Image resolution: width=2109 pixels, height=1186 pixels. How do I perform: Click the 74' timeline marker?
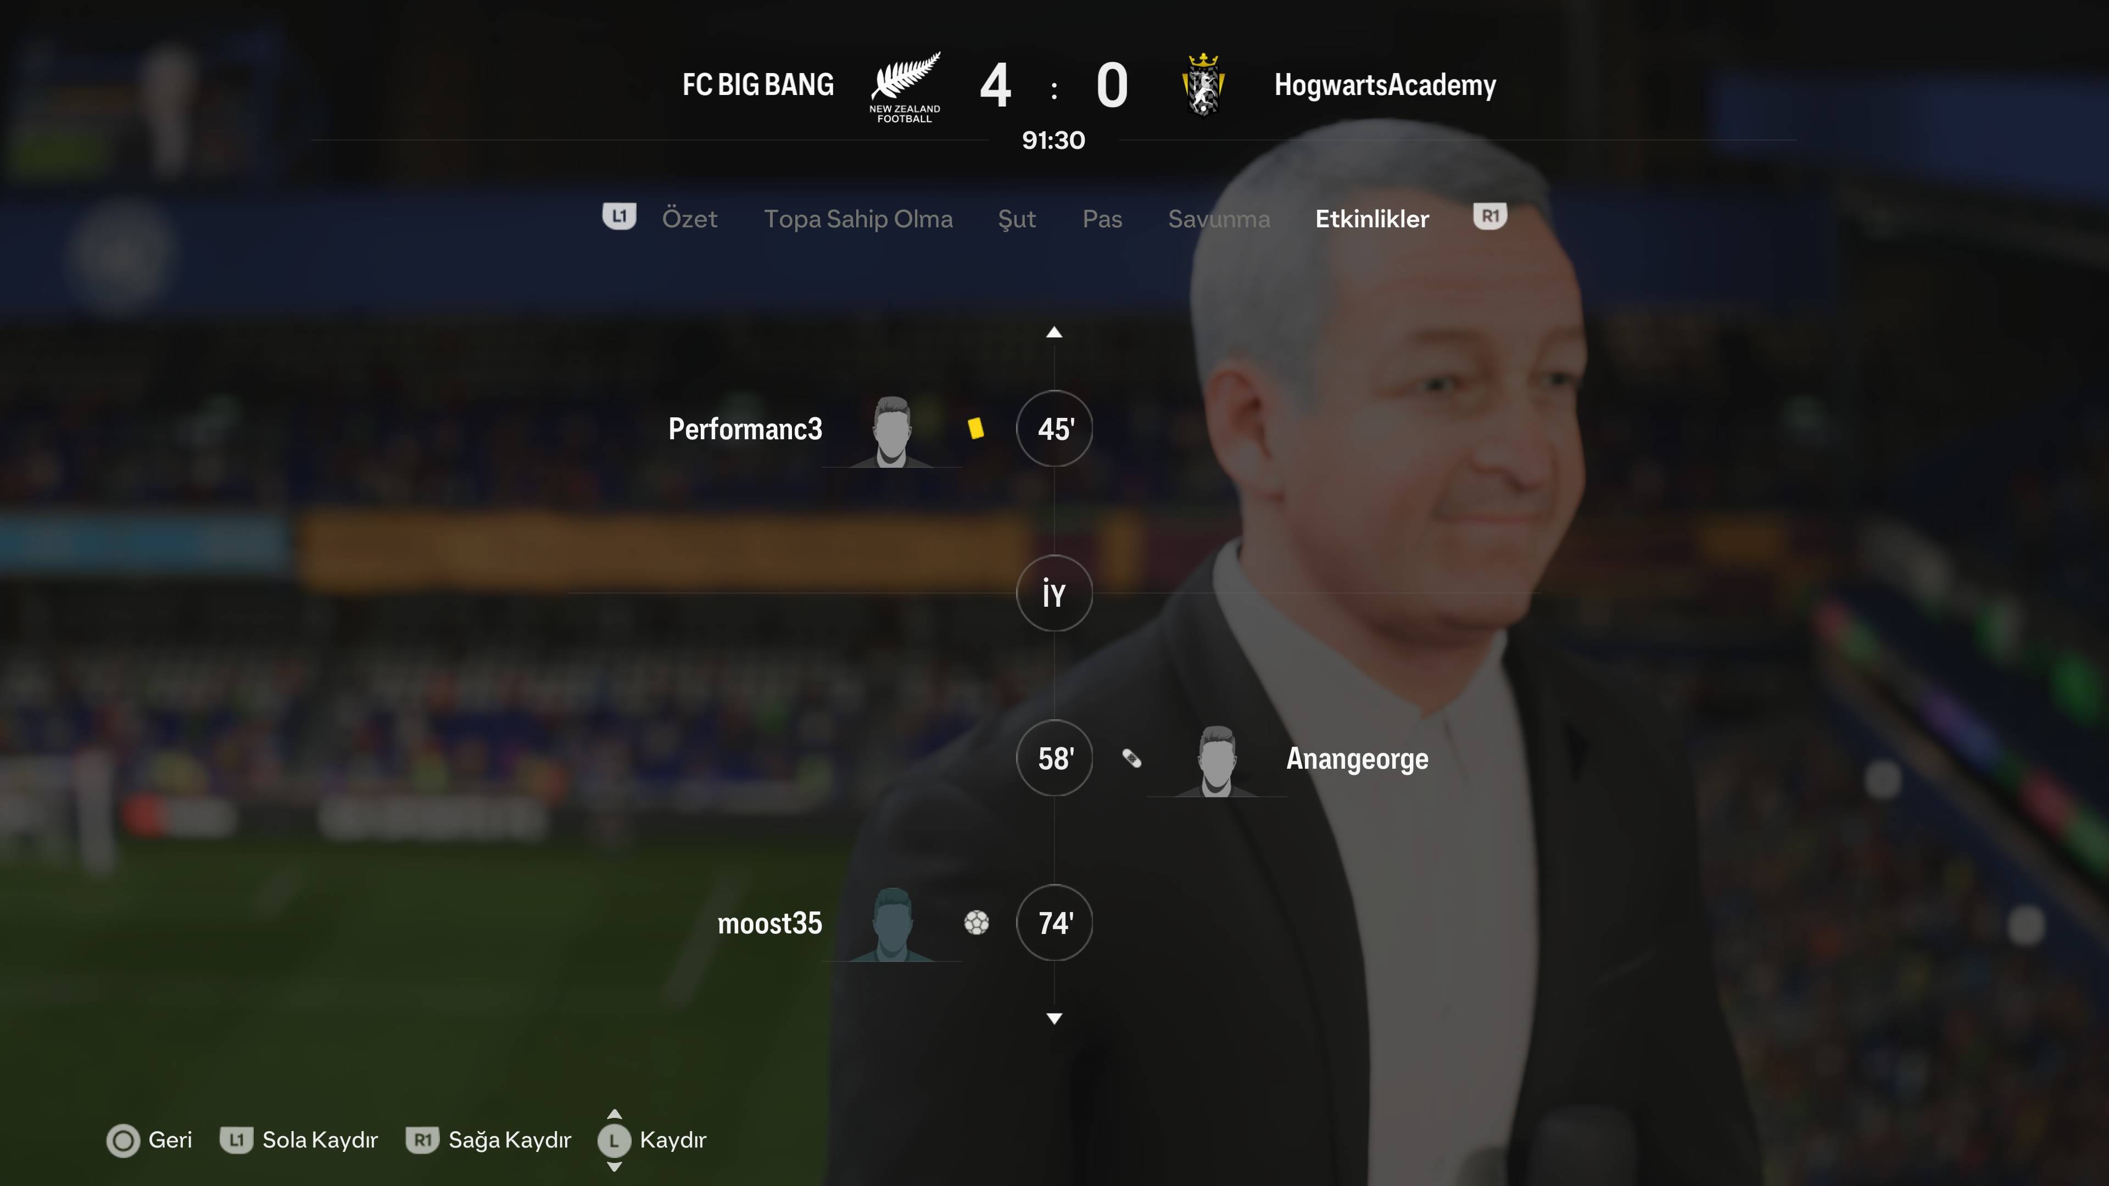coord(1054,922)
